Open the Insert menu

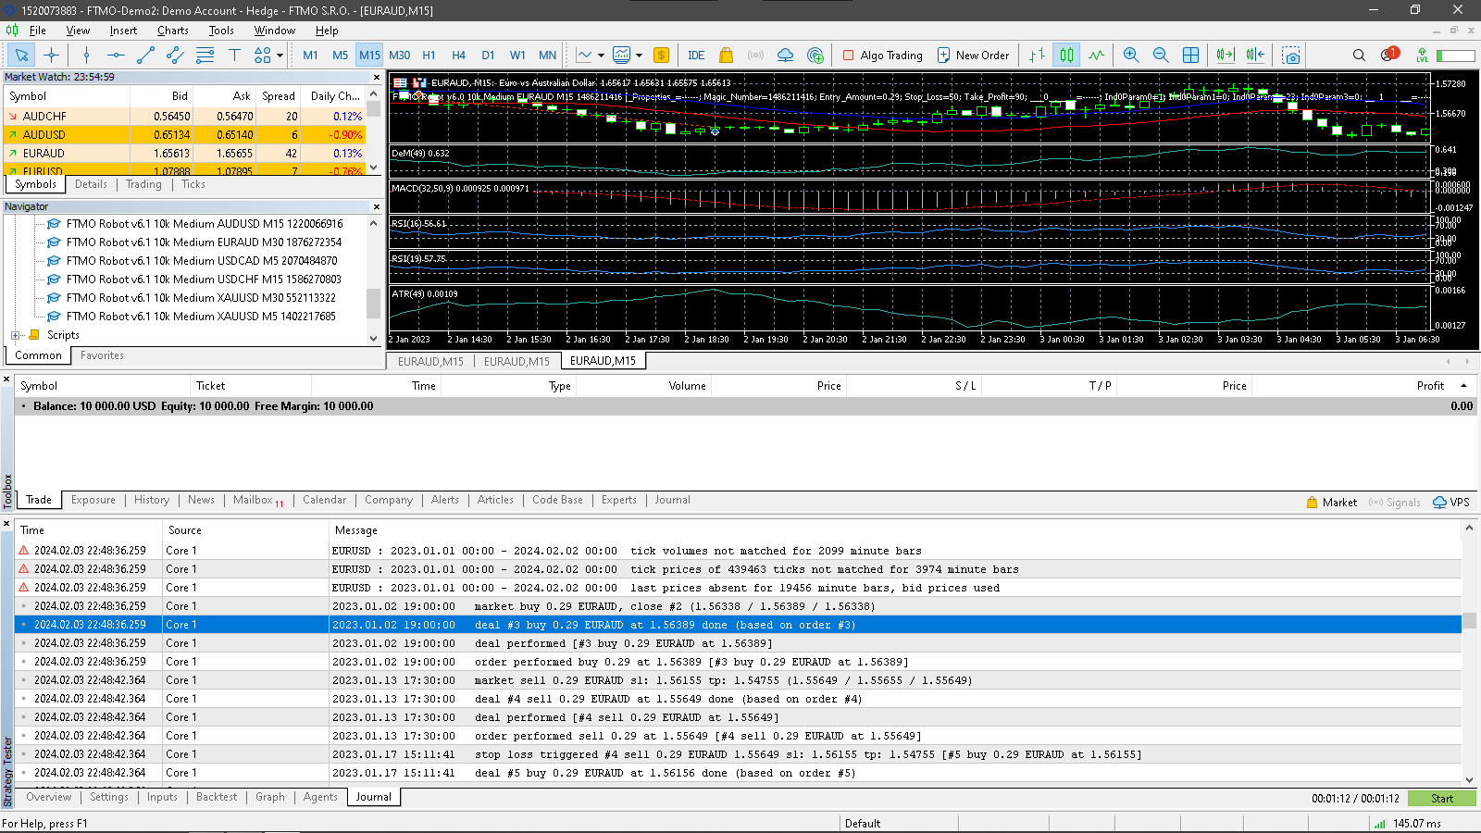click(123, 31)
